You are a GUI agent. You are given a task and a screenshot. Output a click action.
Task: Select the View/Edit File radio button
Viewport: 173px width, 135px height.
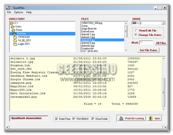click(x=136, y=31)
